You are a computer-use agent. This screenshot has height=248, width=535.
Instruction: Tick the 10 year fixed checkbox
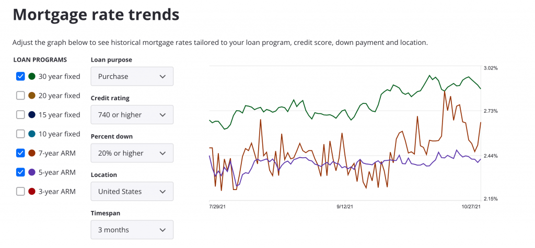pos(20,134)
